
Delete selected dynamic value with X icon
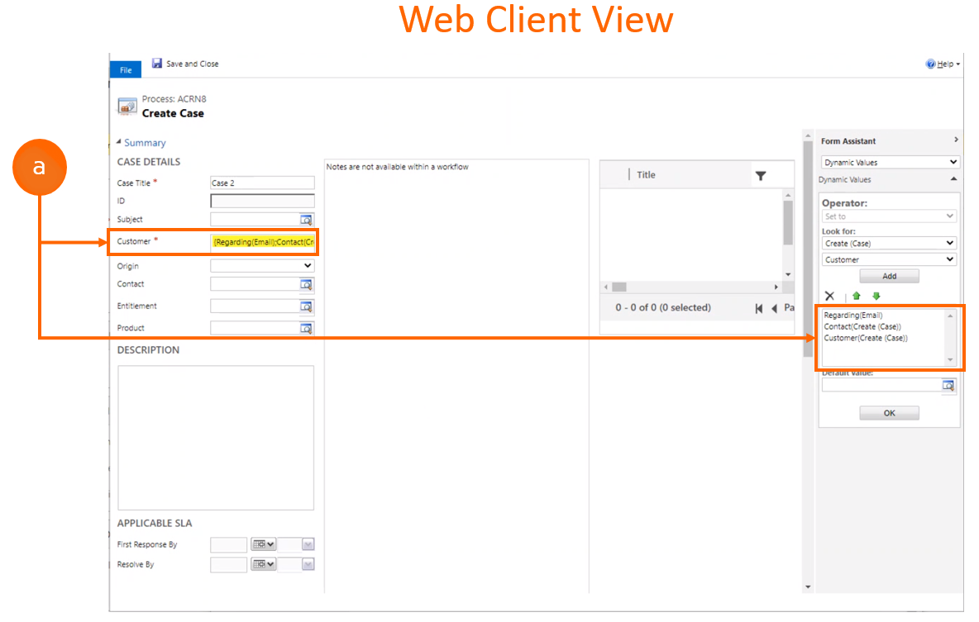[829, 296]
